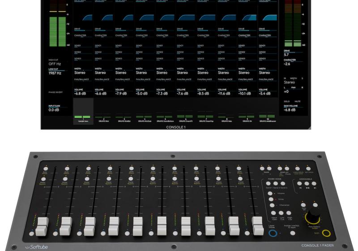Click the -5.0 dB volume value
This screenshot has height=251, width=358.
tap(141, 94)
